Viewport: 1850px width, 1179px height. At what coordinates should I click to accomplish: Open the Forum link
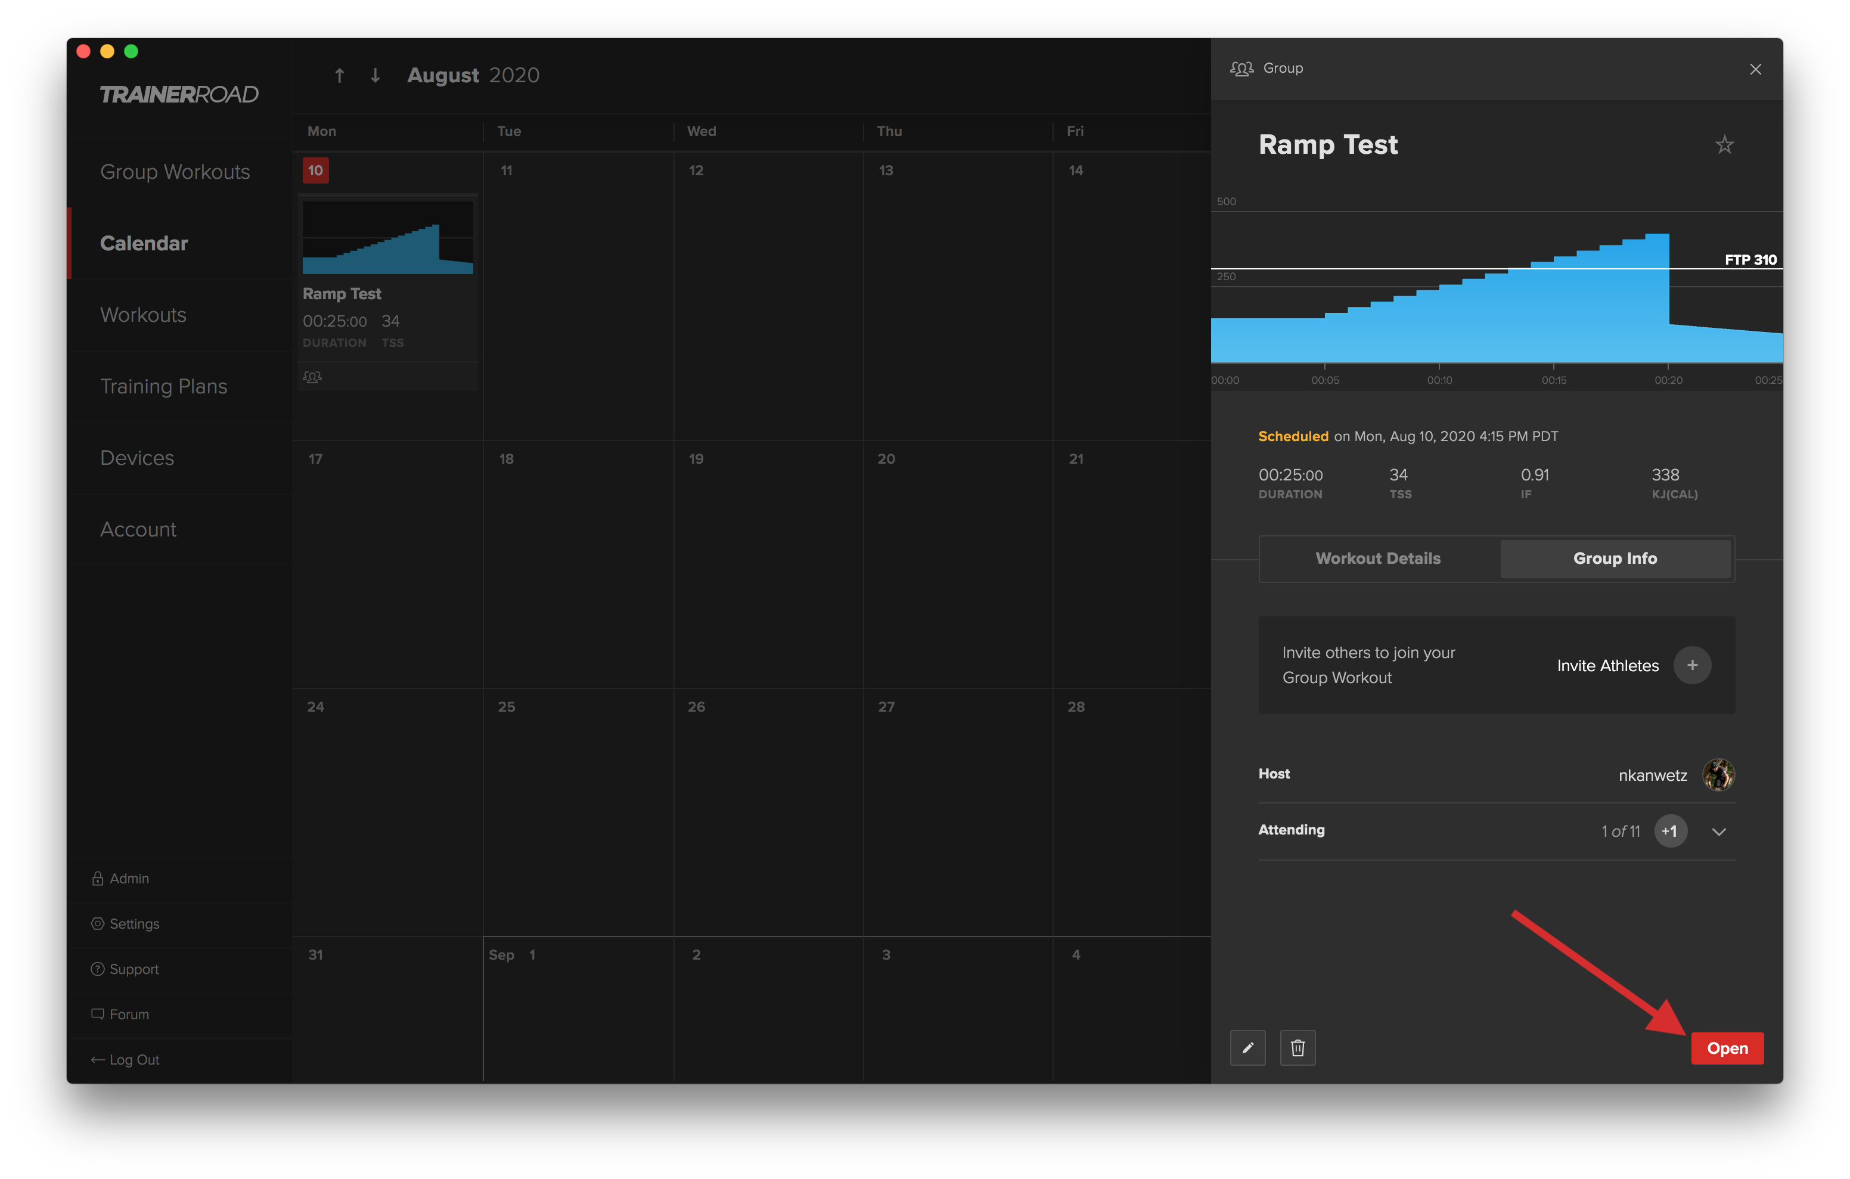[x=120, y=1014]
